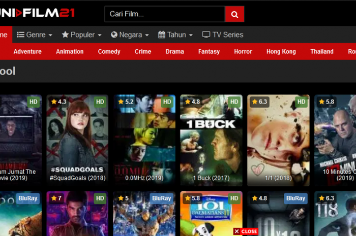The width and height of the screenshot is (356, 236).
Task: Select the Thailand category tab
Action: click(x=322, y=51)
